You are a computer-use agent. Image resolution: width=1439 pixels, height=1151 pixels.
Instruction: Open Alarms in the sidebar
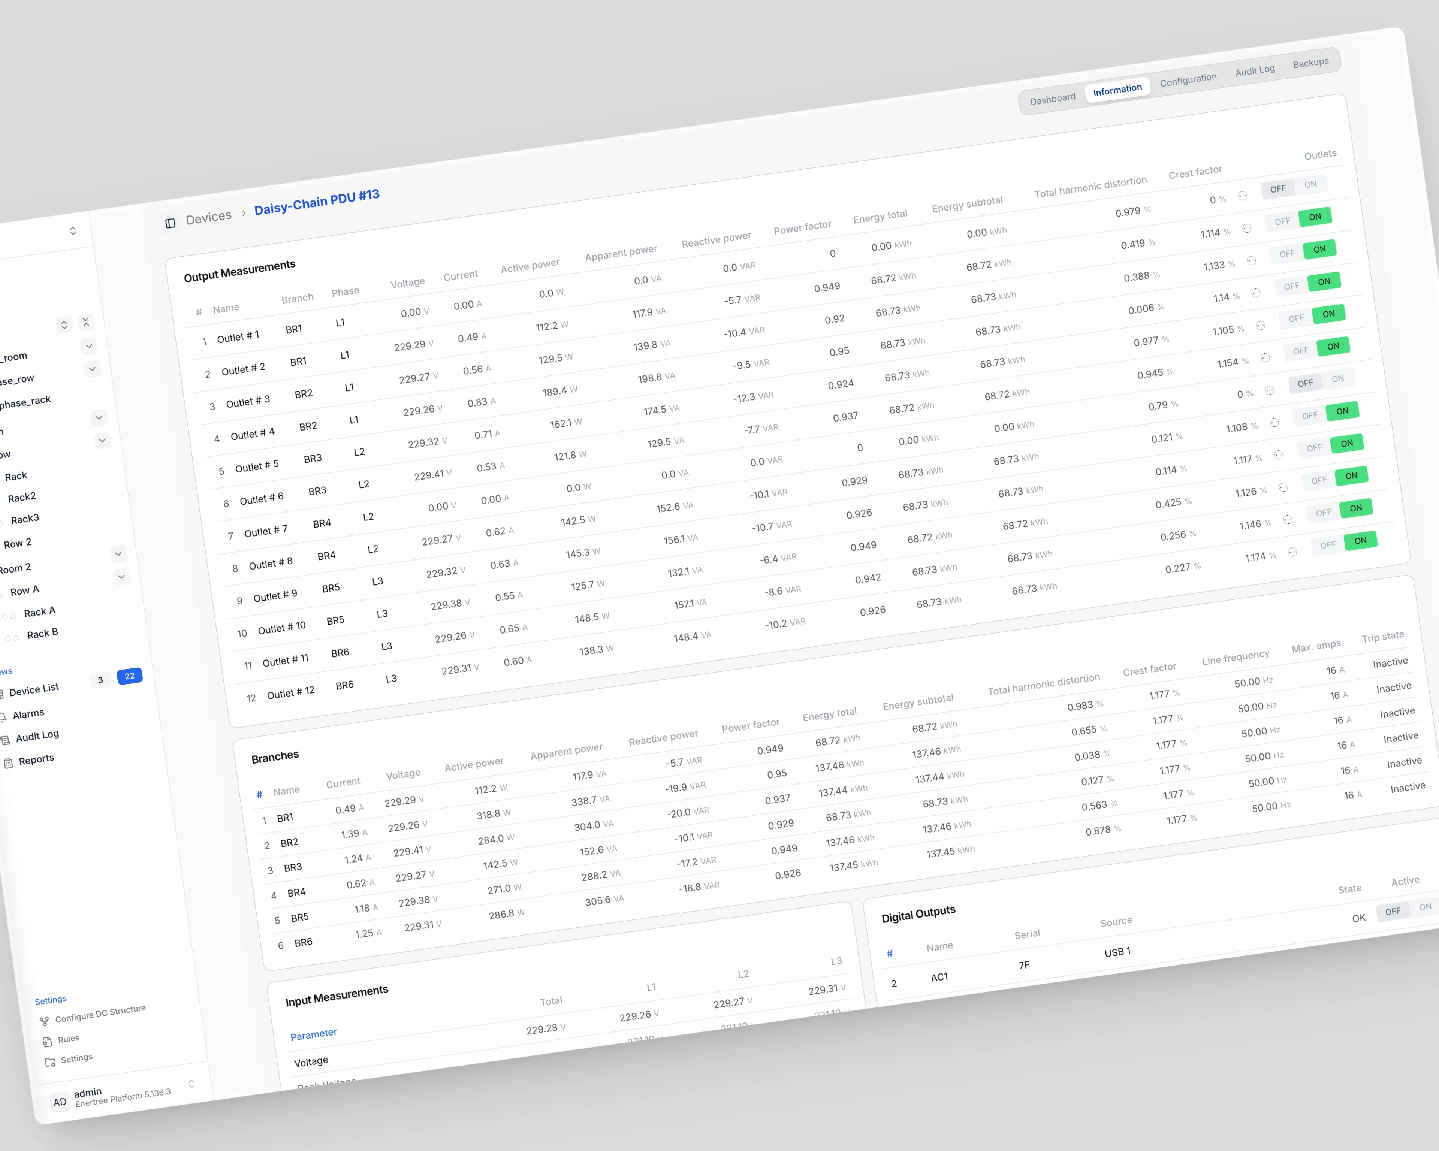tap(29, 714)
